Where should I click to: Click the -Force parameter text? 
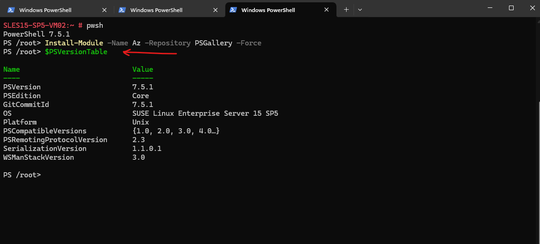(248, 43)
